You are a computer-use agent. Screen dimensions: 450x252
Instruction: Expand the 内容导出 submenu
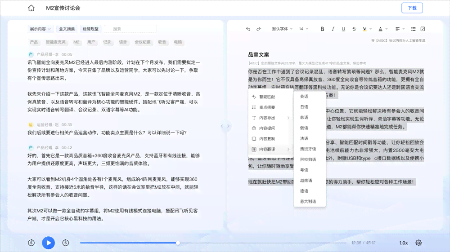[270, 118]
